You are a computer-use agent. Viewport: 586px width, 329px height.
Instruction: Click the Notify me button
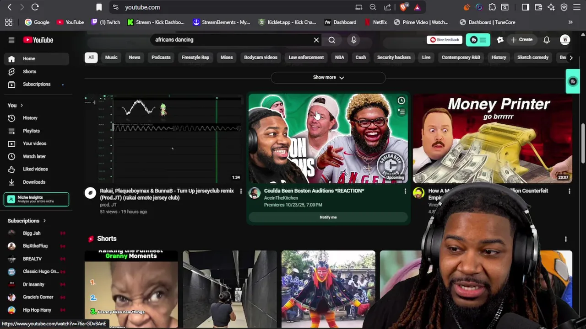[328, 217]
